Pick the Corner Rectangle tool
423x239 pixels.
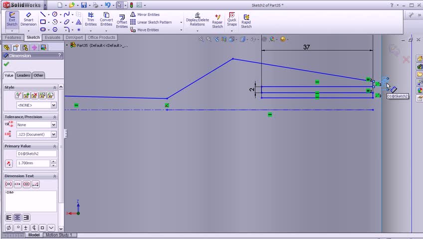pyautogui.click(x=42, y=22)
